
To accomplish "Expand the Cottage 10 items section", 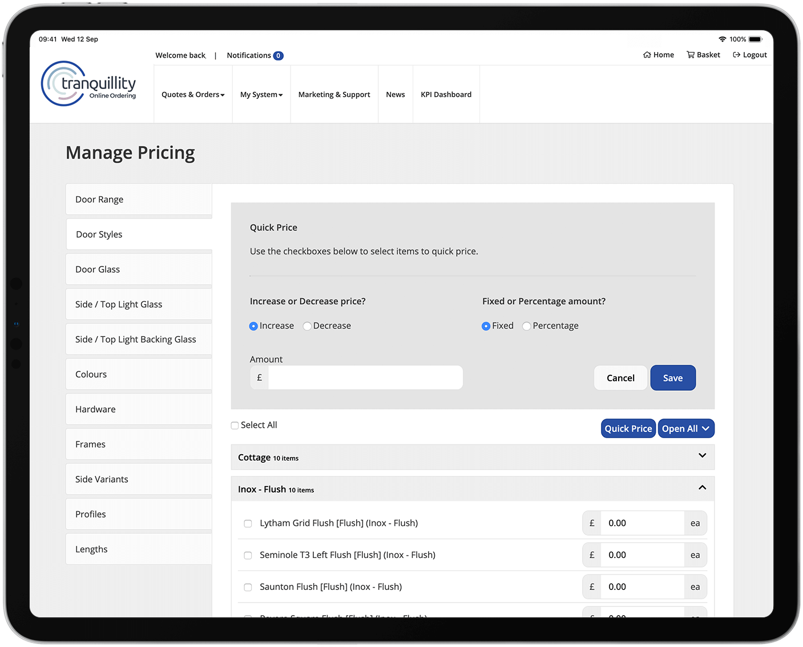I will pos(473,457).
